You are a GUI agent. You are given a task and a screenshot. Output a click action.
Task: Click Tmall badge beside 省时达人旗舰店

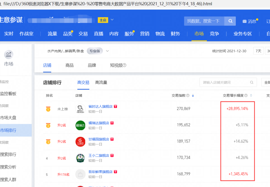pyautogui.click(x=115, y=107)
